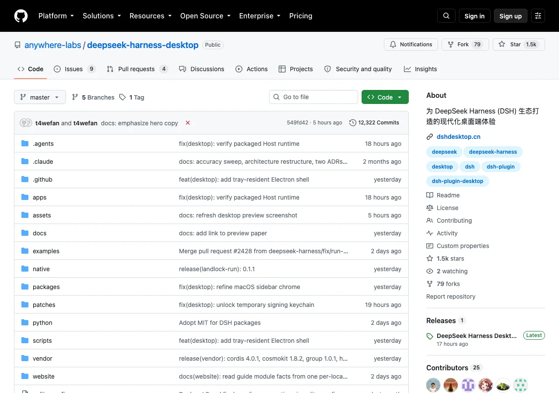The image size is (559, 393).
Task: Click the link icon beside dshdesktop.cn
Action: (x=430, y=137)
